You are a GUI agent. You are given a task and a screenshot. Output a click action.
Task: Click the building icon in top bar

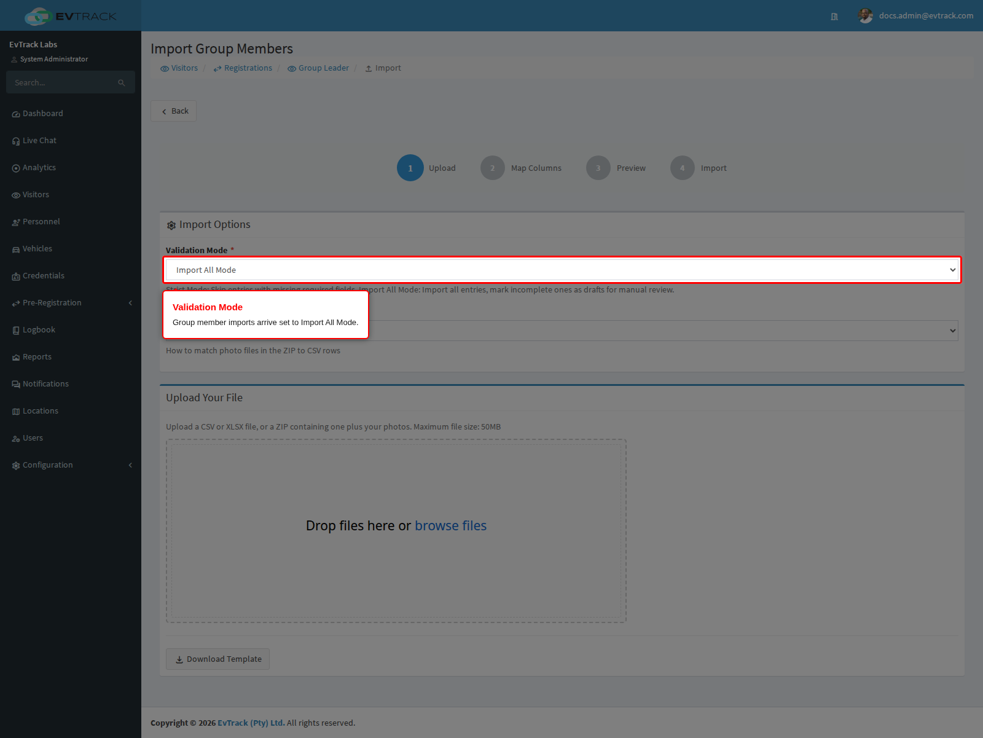pos(834,17)
